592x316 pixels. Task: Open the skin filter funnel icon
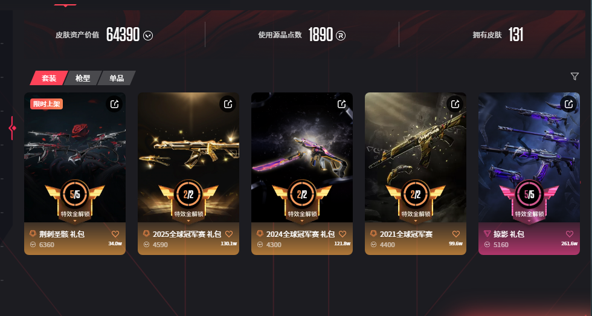[574, 77]
